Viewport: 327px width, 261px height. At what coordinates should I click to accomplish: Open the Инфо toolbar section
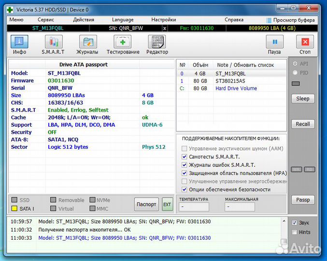pos(19,44)
